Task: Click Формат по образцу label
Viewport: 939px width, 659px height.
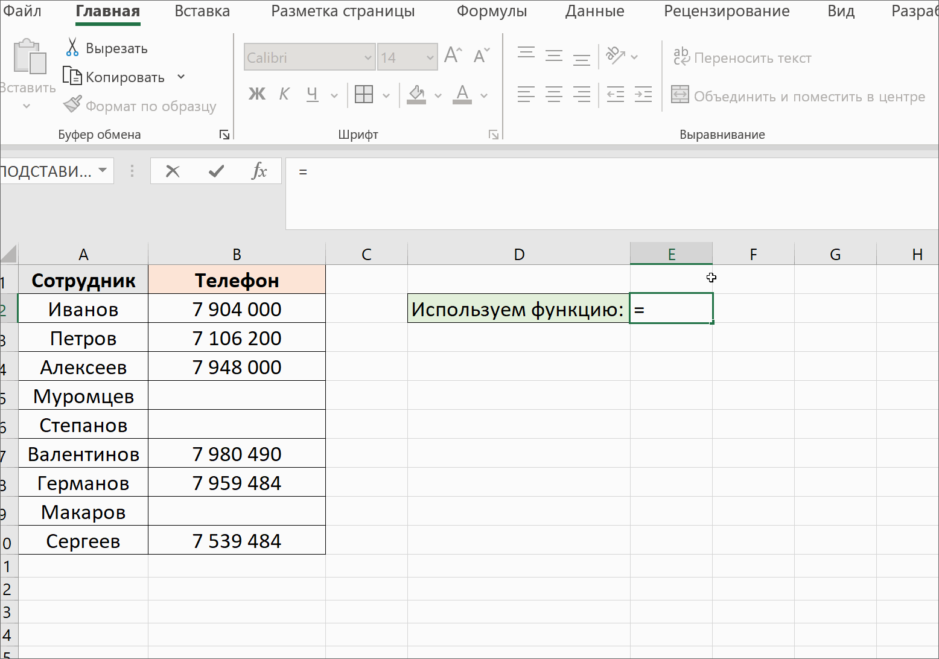Action: (151, 106)
